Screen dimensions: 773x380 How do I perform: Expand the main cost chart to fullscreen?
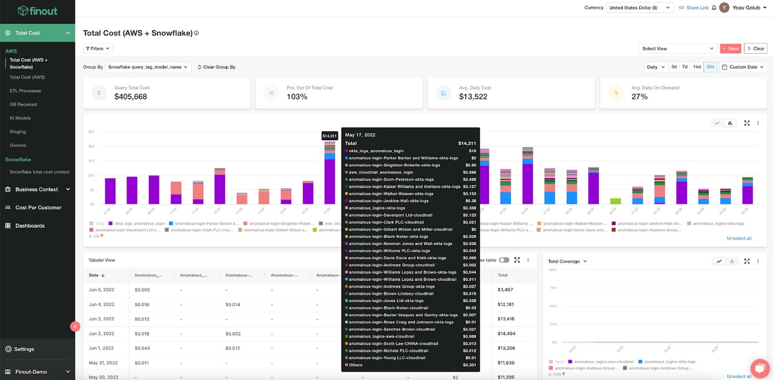(x=747, y=123)
